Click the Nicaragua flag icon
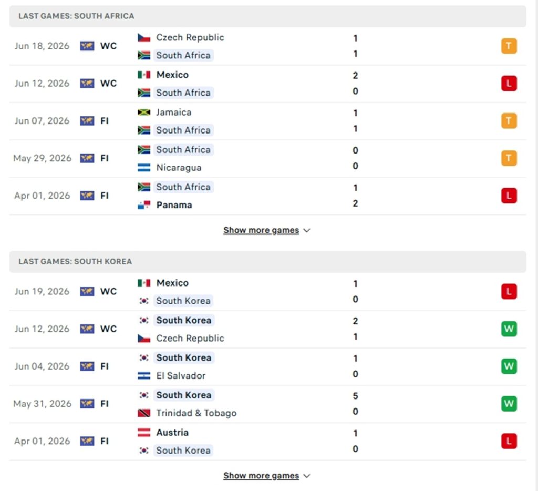538x491 pixels. point(144,168)
